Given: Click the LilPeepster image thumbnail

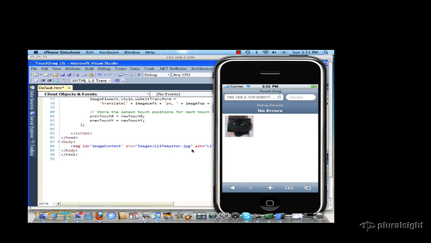Looking at the screenshot, I should click(239, 126).
